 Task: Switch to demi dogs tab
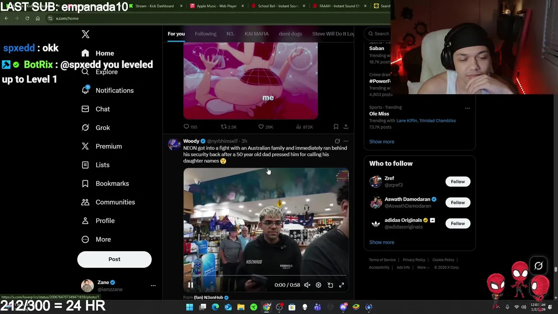290,34
